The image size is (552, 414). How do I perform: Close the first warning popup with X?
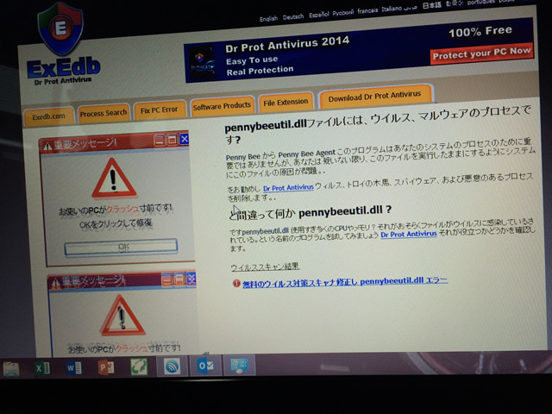tap(184, 139)
